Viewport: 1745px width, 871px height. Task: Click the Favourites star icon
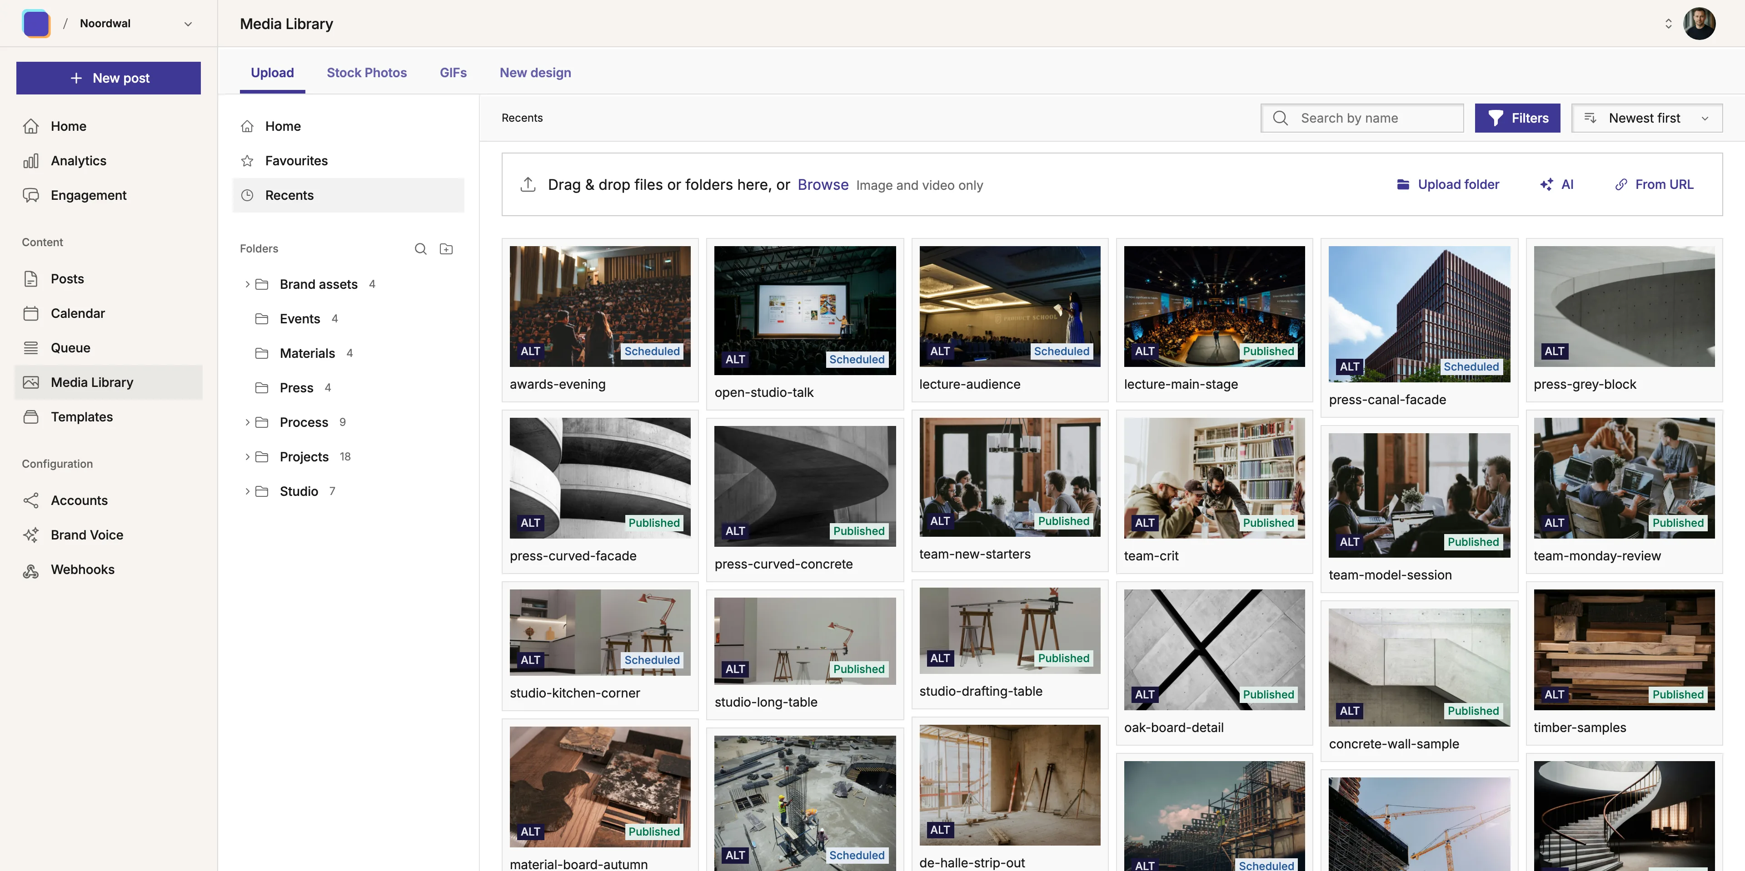247,160
